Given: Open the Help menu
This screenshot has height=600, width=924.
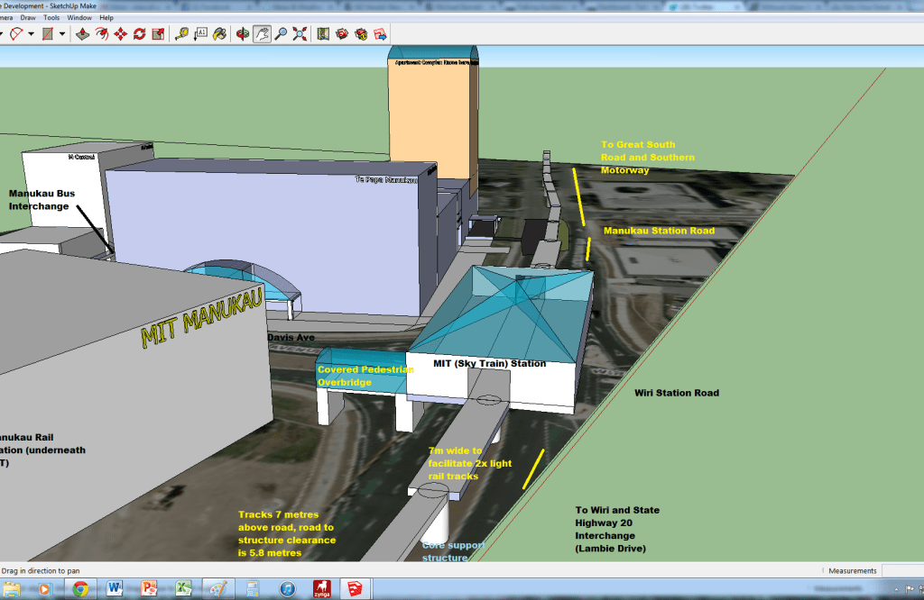Looking at the screenshot, I should coord(106,17).
